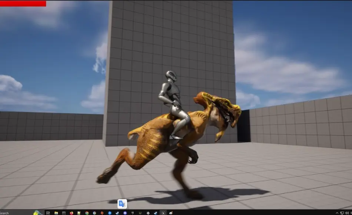352x215 pixels.
Task: Open Firefox from the taskbar
Action: 72,213
